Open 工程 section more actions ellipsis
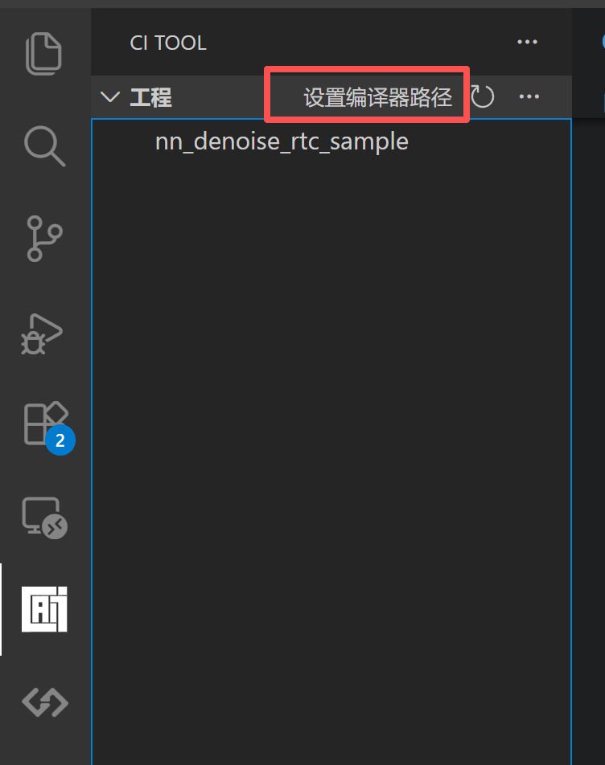605x765 pixels. [x=529, y=96]
